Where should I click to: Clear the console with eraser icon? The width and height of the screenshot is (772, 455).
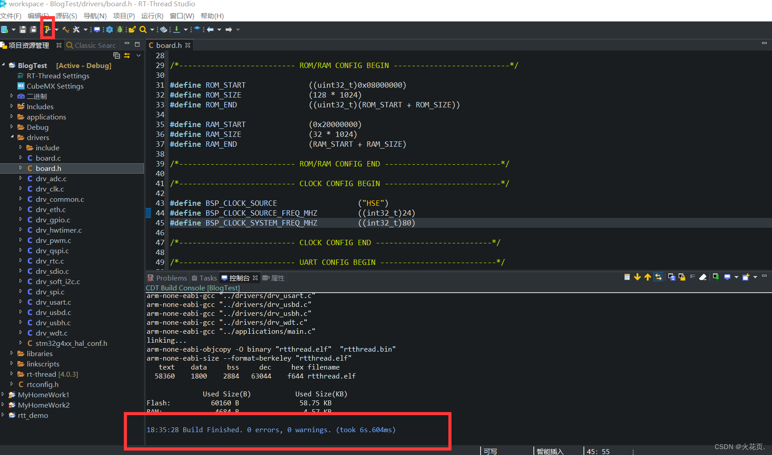tap(703, 277)
